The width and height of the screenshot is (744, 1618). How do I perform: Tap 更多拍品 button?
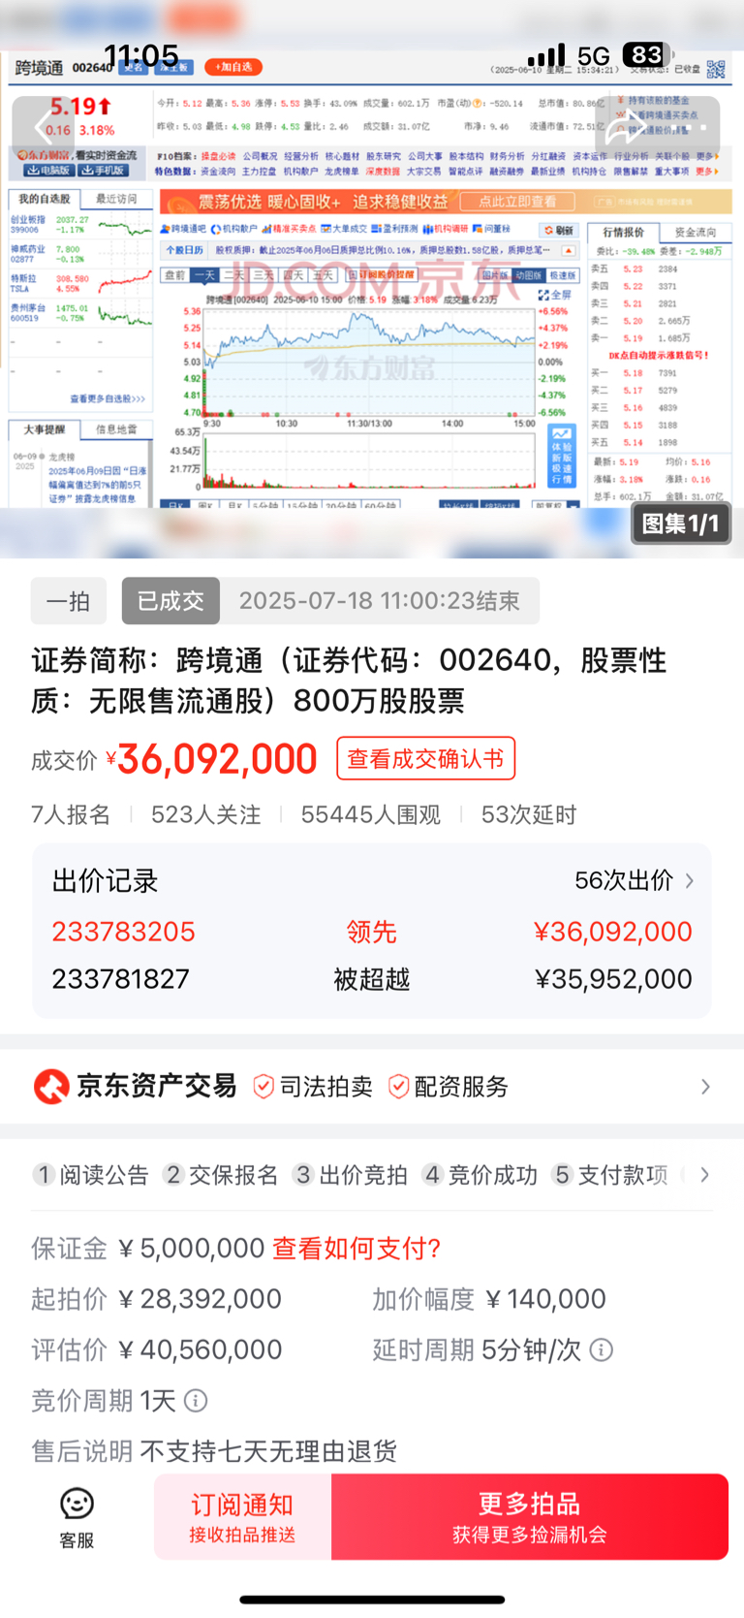coord(530,1517)
